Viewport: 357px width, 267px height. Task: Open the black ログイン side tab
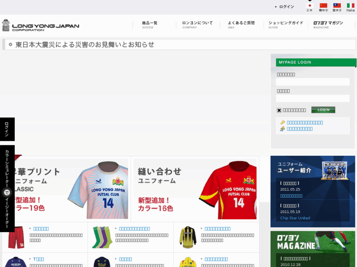pyautogui.click(x=7, y=129)
